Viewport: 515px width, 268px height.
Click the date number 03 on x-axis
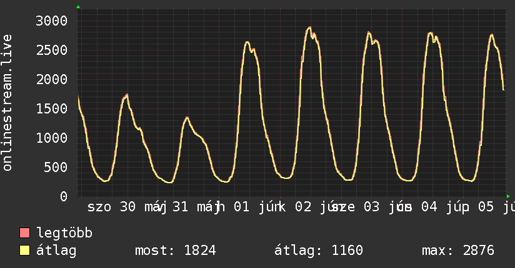coord(371,207)
